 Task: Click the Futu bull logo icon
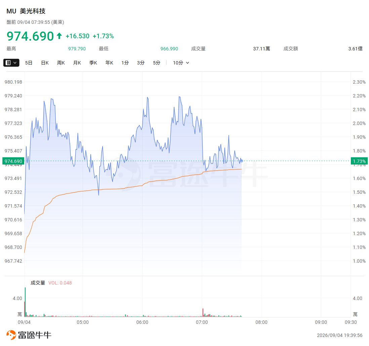pos(11,335)
